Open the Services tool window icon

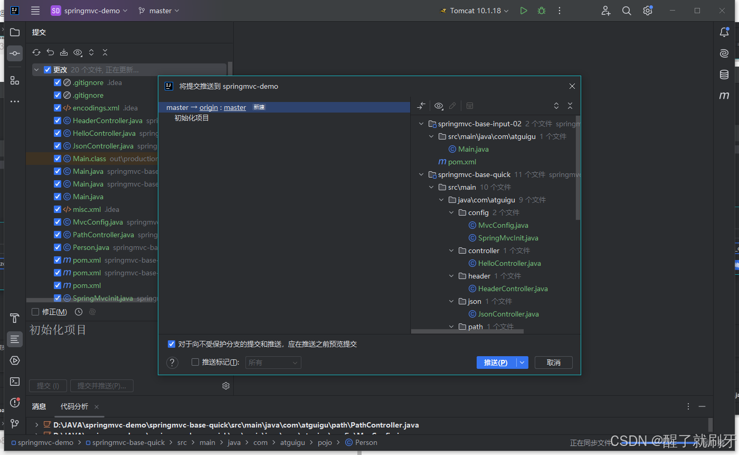pos(15,360)
